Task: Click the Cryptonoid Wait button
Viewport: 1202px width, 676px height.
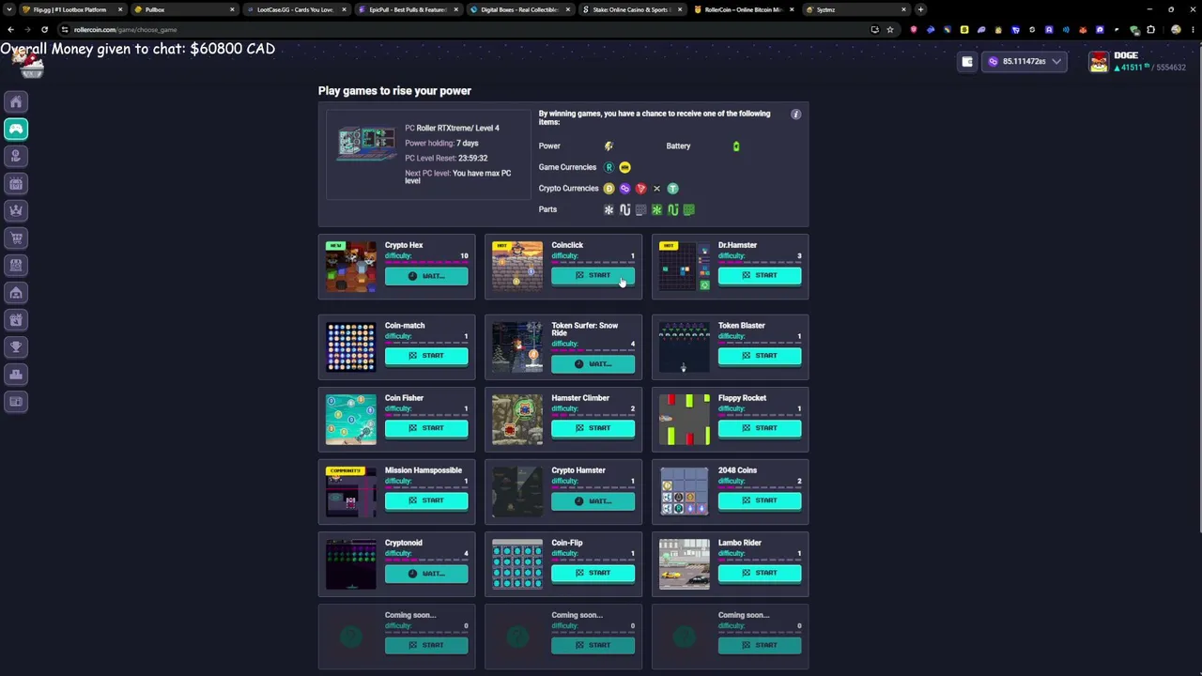Action: (x=426, y=573)
